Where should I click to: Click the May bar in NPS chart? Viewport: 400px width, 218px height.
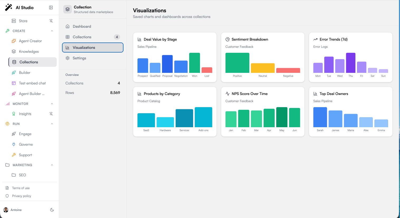(x=282, y=117)
